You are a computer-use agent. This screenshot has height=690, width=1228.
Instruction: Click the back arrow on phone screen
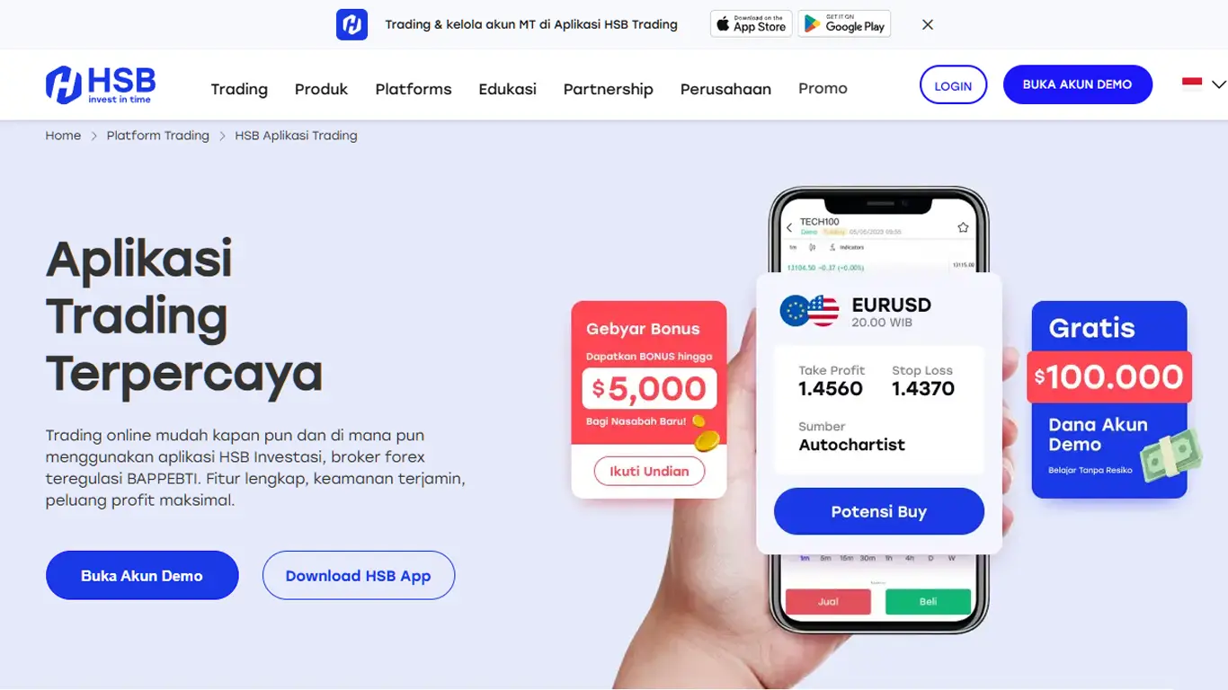point(789,228)
